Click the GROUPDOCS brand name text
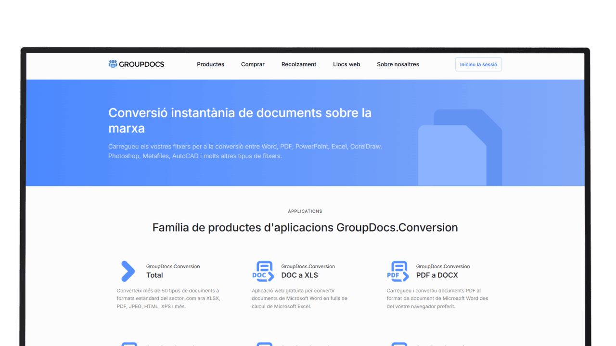The width and height of the screenshot is (616, 346). coord(141,64)
